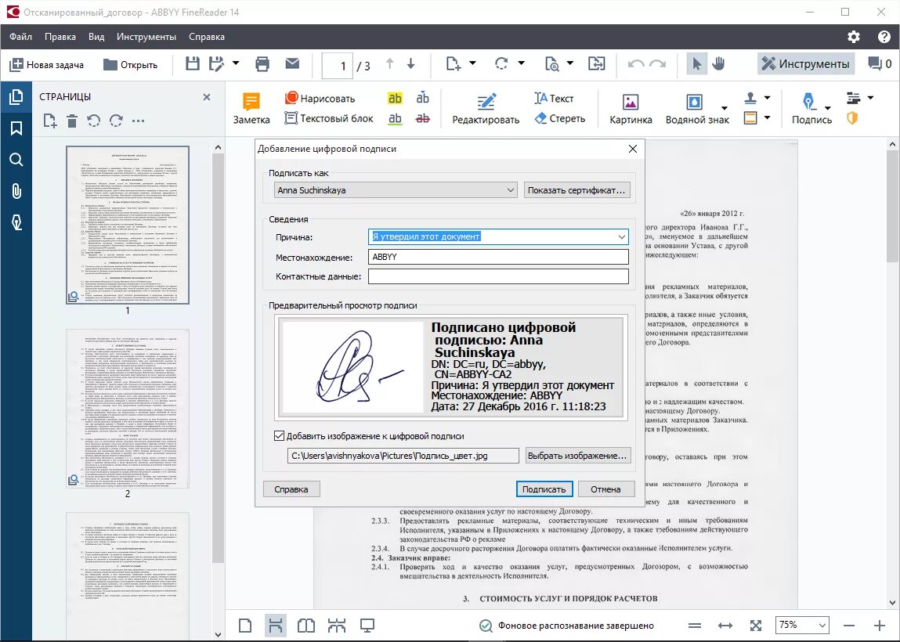The height and width of the screenshot is (642, 900).
Task: Close the СТРАНИЦЫ pages panel
Action: [x=207, y=97]
